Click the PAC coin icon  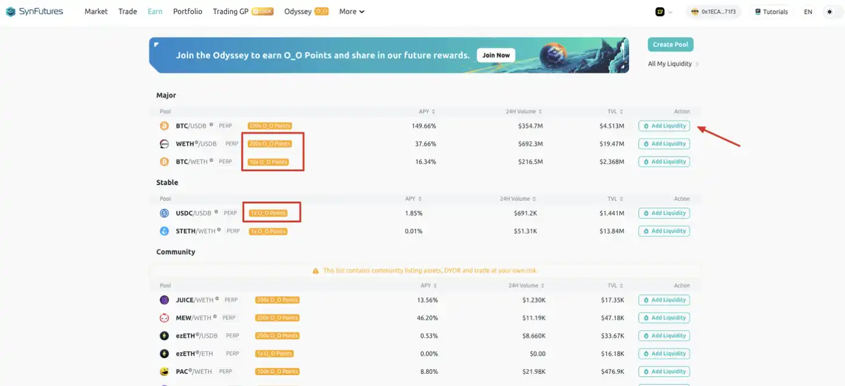[163, 371]
